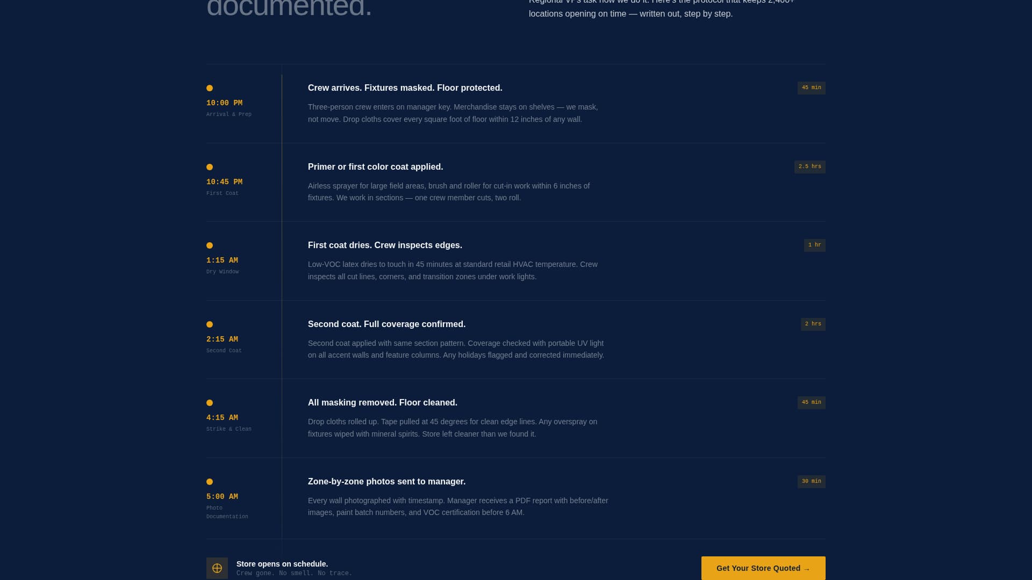Click paragraph starting 'Every wall photographed'

458,506
